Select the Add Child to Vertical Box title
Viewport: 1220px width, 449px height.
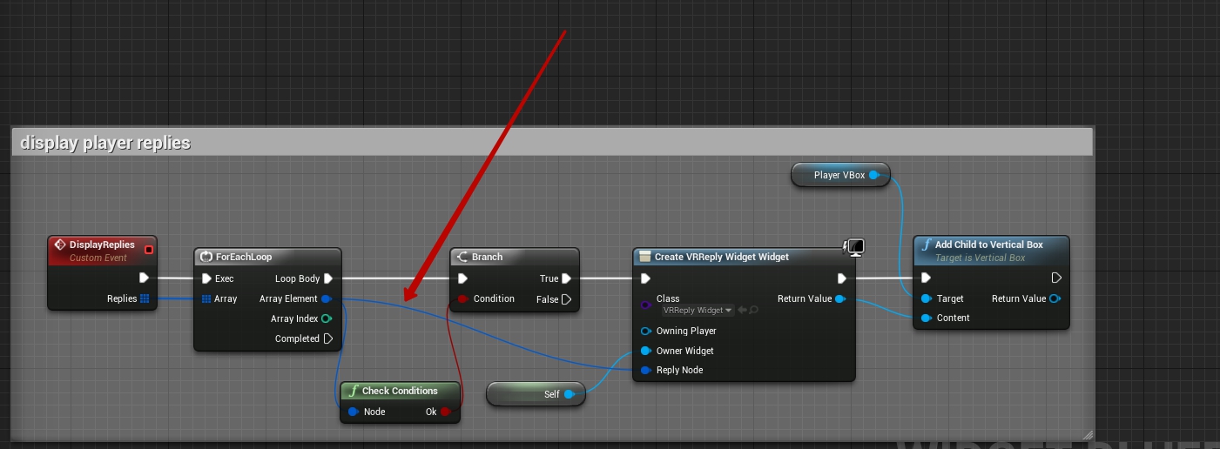(x=988, y=245)
